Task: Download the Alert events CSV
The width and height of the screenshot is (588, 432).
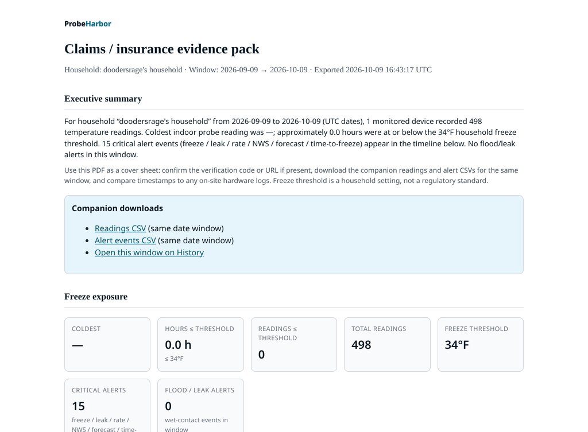Action: (125, 240)
